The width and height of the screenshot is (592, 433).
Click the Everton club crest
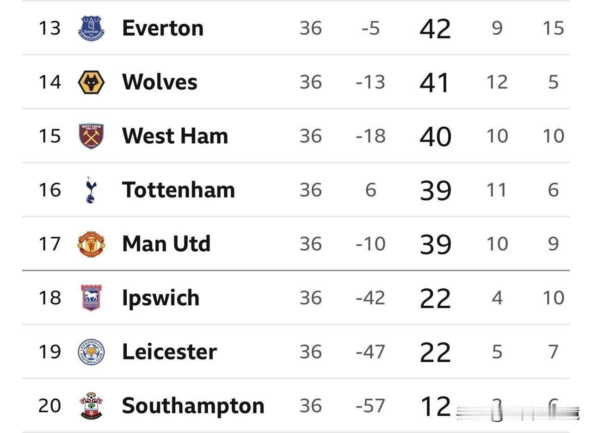pyautogui.click(x=91, y=28)
